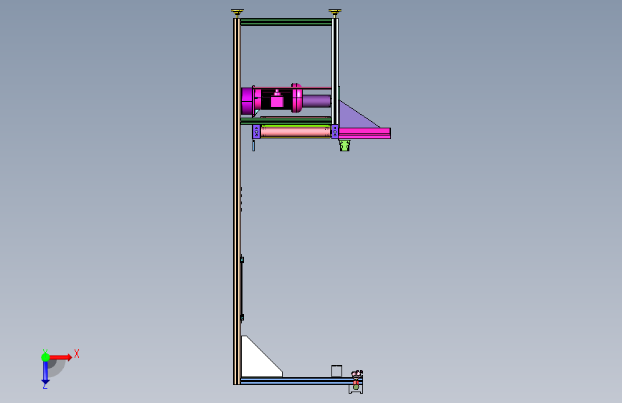Image resolution: width=622 pixels, height=403 pixels.
Task: Select the top-right leveling foot pad
Action: (335, 13)
